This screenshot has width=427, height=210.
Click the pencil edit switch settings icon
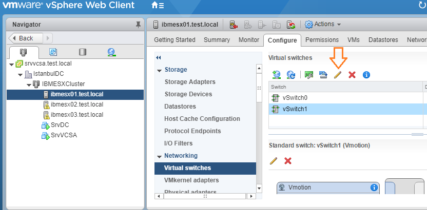[337, 75]
